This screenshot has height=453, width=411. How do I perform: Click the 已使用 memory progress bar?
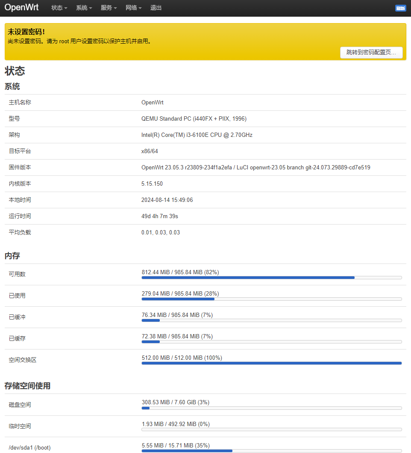click(272, 299)
